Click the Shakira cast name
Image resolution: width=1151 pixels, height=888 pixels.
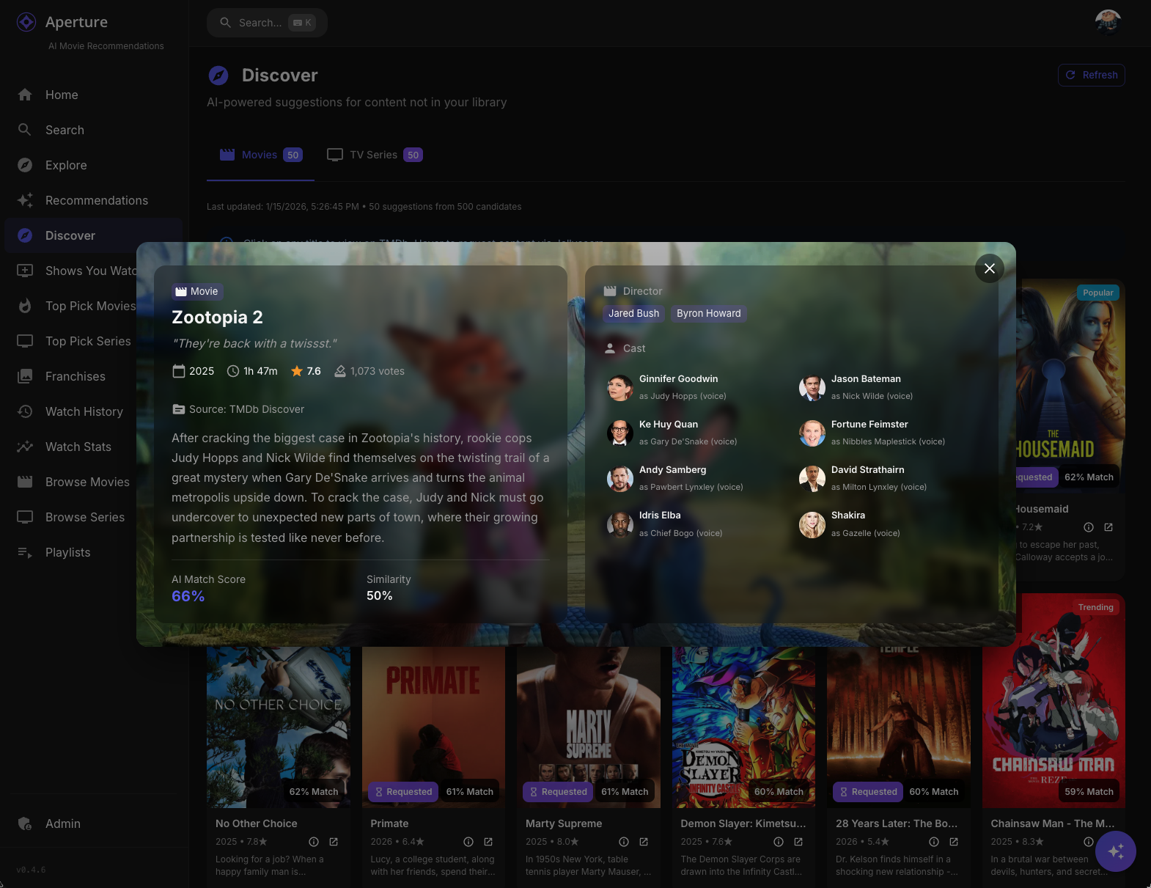pos(848,515)
